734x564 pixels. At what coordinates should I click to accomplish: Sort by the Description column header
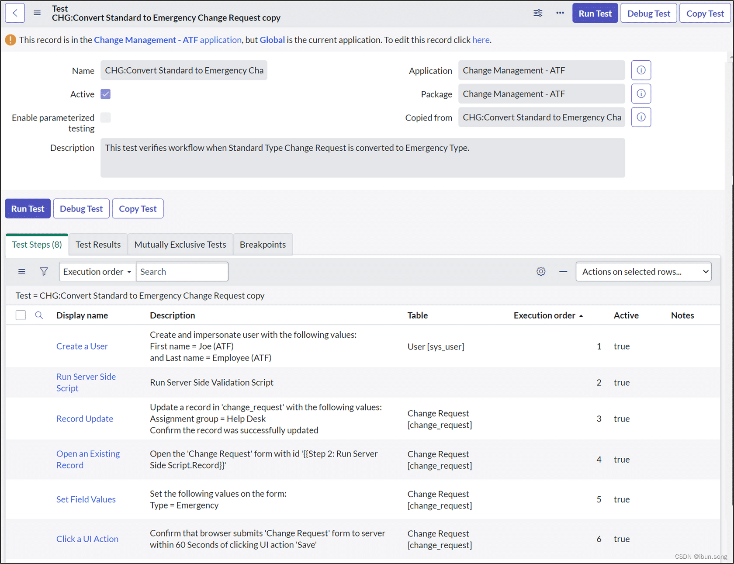(173, 315)
